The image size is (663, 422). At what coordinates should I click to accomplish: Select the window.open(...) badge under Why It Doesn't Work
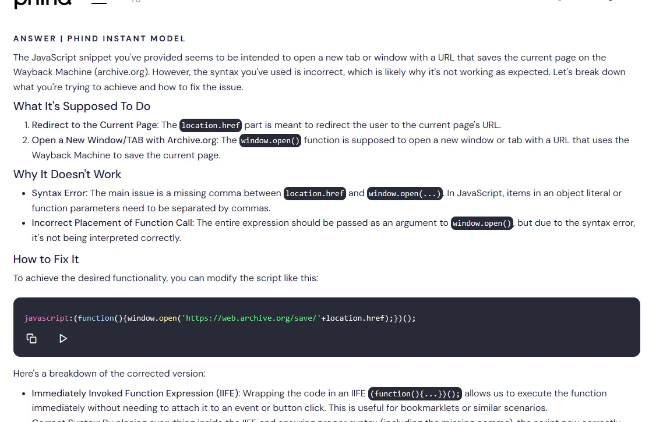tap(404, 193)
